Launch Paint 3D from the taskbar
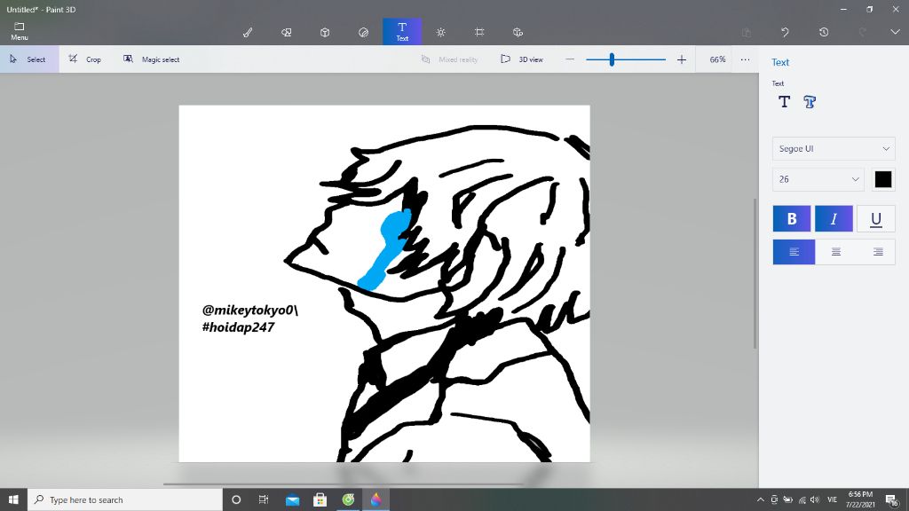The height and width of the screenshot is (511, 909). 375,499
